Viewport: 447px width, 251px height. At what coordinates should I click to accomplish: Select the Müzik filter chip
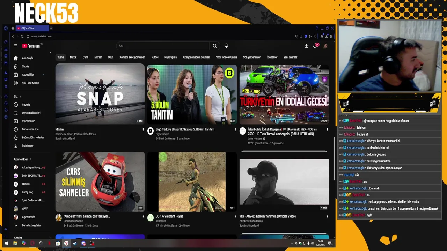tap(73, 57)
